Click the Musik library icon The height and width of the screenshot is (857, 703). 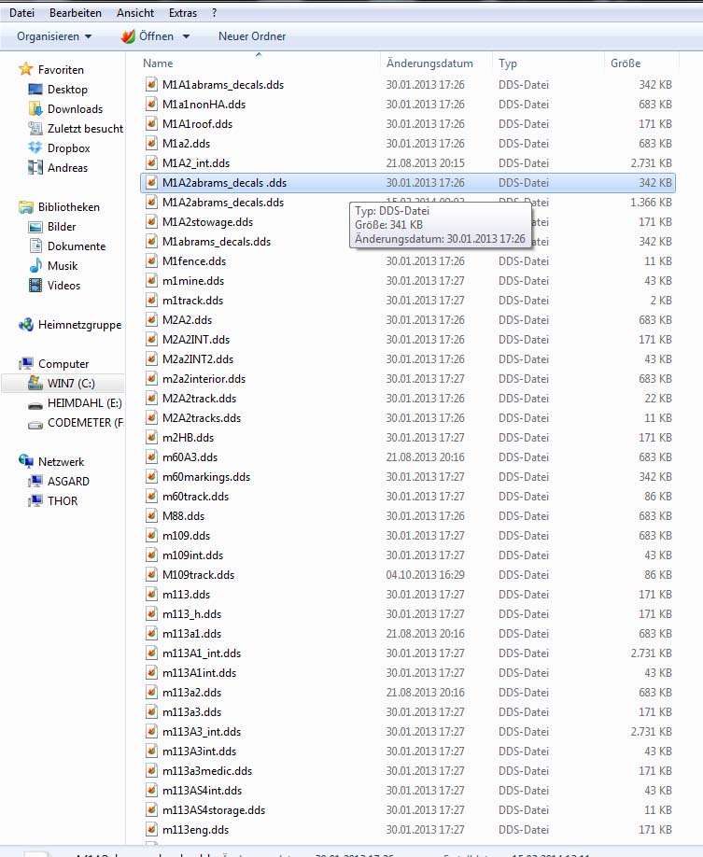(35, 266)
